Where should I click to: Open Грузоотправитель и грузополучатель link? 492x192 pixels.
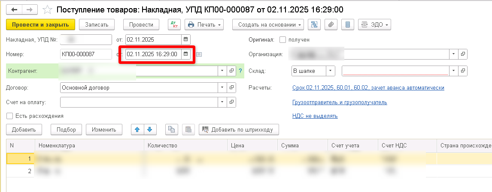pyautogui.click(x=340, y=102)
